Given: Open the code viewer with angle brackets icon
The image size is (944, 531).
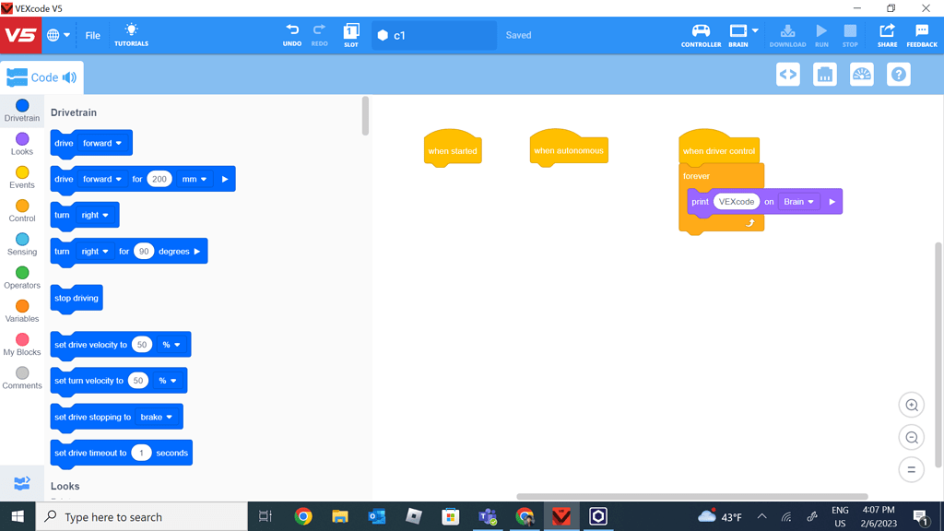Looking at the screenshot, I should pos(787,74).
